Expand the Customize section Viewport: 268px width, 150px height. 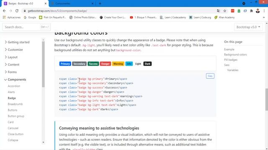(14, 50)
